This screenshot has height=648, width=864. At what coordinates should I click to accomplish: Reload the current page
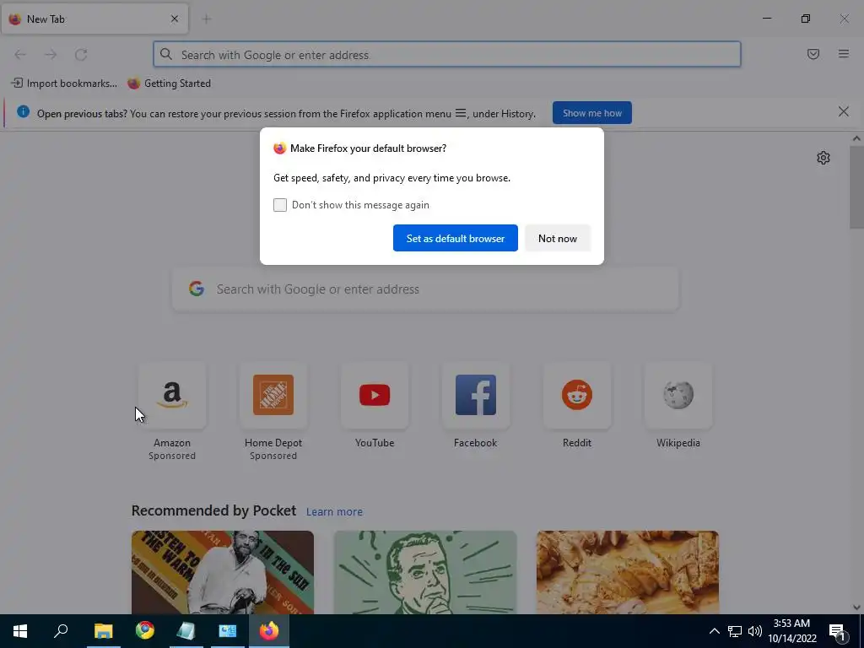pyautogui.click(x=81, y=55)
